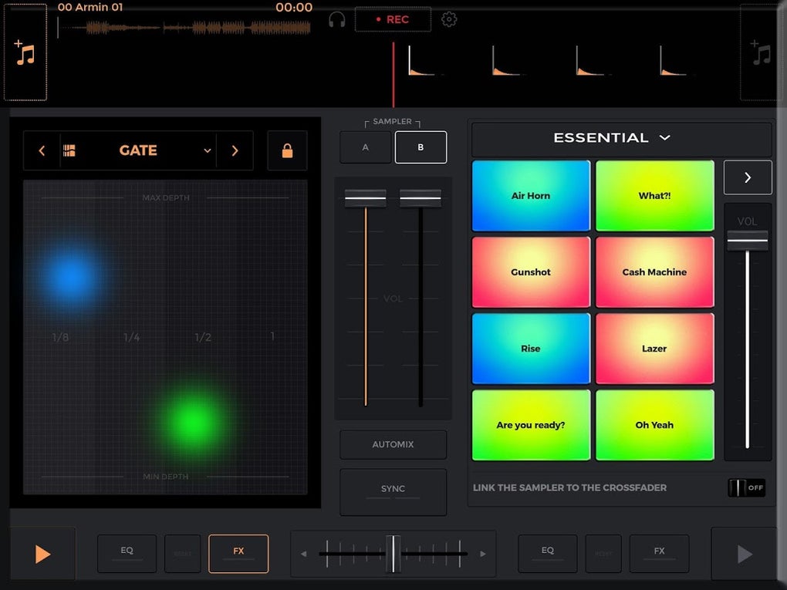The image size is (787, 590).
Task: Open the settings gear
Action: 449,19
